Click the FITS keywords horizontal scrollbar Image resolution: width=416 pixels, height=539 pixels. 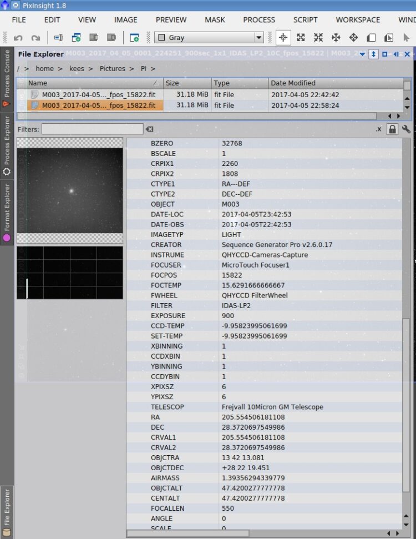[x=188, y=533]
